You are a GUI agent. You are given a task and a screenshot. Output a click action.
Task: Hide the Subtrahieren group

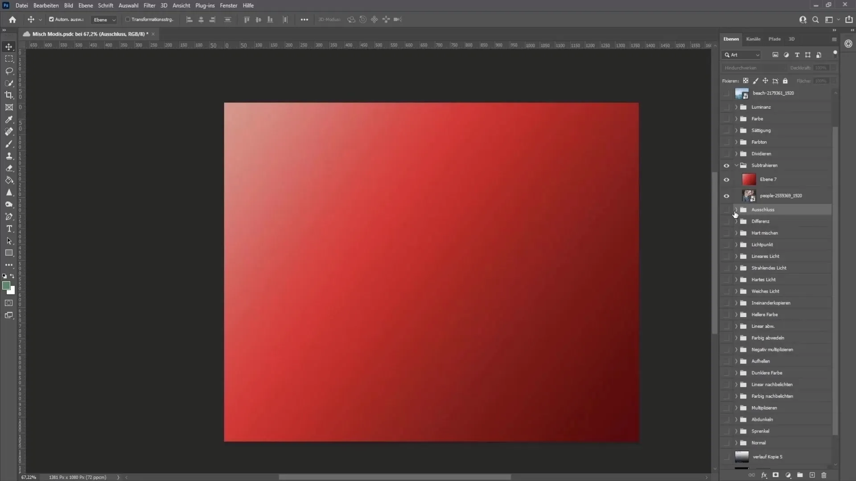[726, 166]
